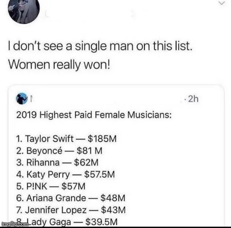
Task: Click the Taylor Swift — $185M line
Action: coord(66,139)
